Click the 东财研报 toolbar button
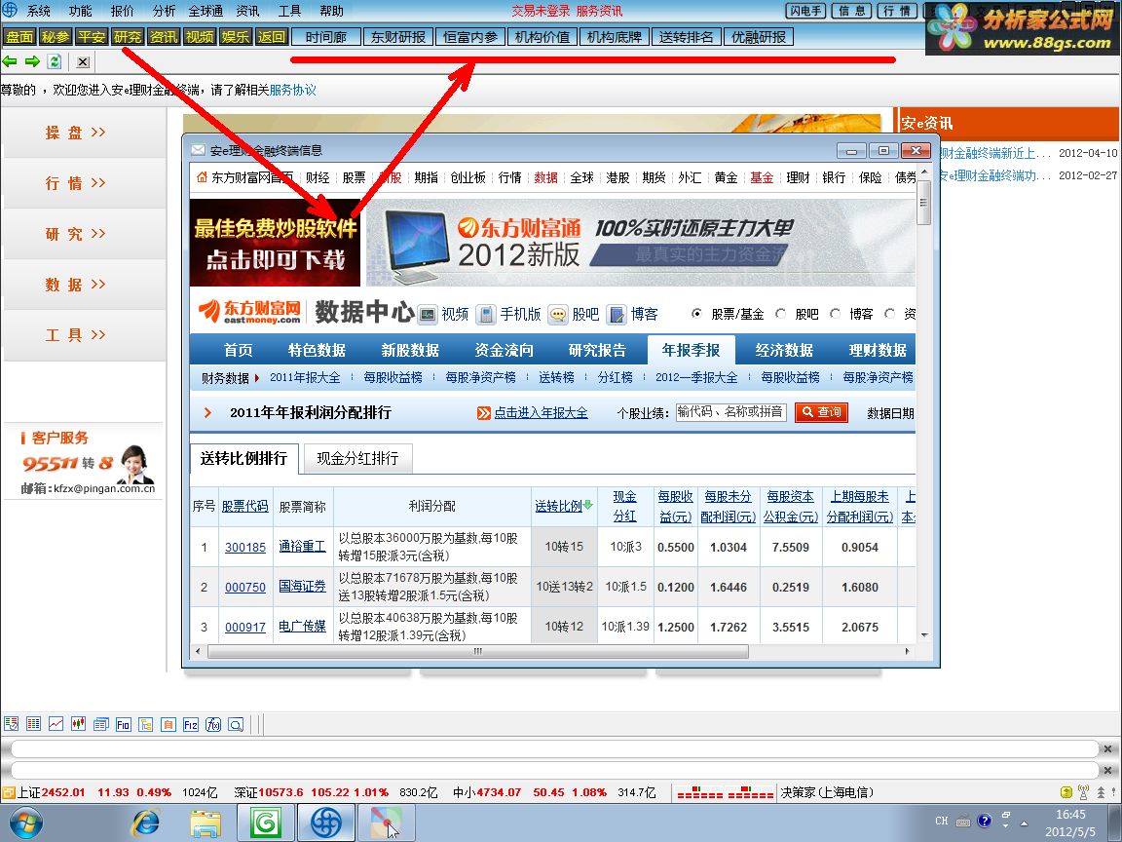 point(397,36)
